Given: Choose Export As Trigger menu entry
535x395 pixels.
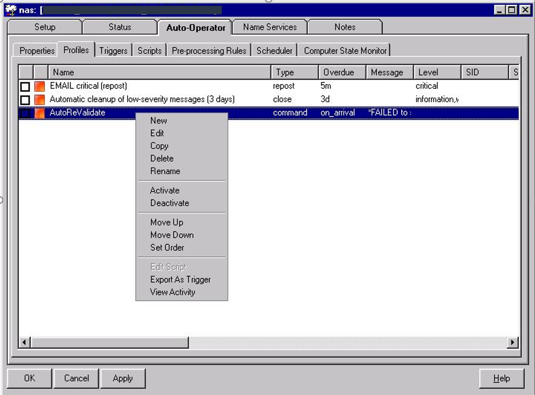Looking at the screenshot, I should (x=180, y=280).
